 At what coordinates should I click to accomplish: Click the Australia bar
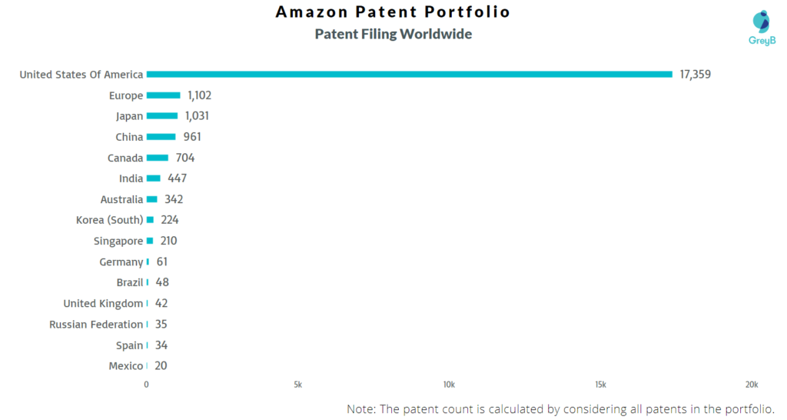click(152, 199)
